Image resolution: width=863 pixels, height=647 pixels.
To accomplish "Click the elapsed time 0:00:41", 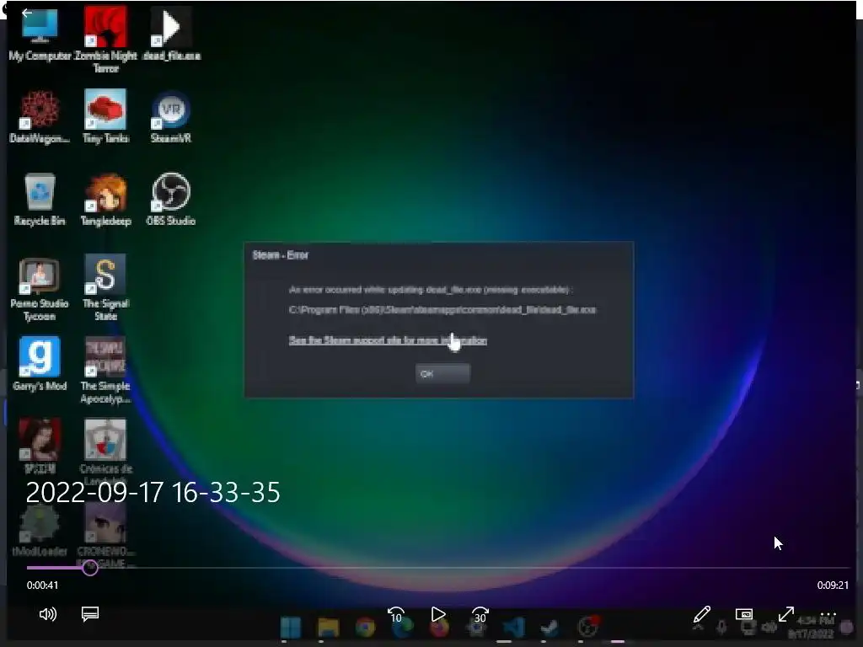I will 42,586.
